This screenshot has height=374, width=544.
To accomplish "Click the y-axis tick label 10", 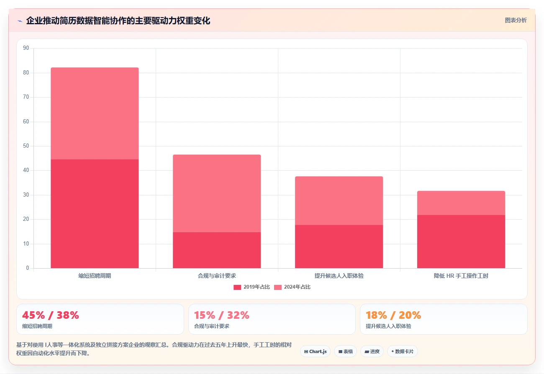I will point(26,244).
